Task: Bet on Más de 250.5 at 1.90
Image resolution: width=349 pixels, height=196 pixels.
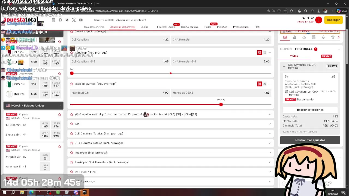Action: coord(120,93)
